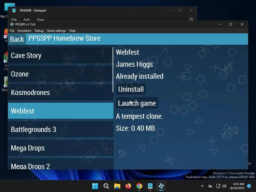256x192 pixels.
Task: Open the PPSSPP File menu
Action: [12, 31]
